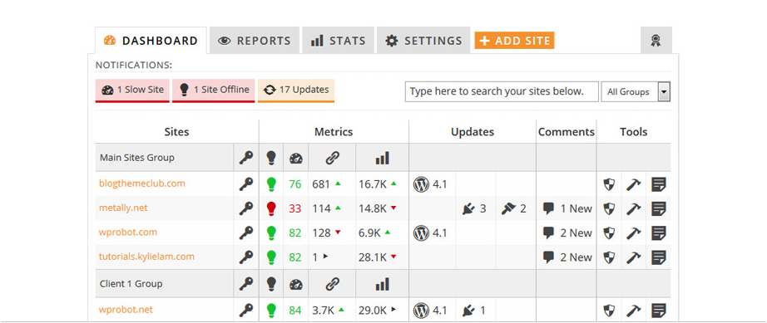The height and width of the screenshot is (323, 767).
Task: Open 2 New comments for wprobot.com
Action: tap(567, 232)
